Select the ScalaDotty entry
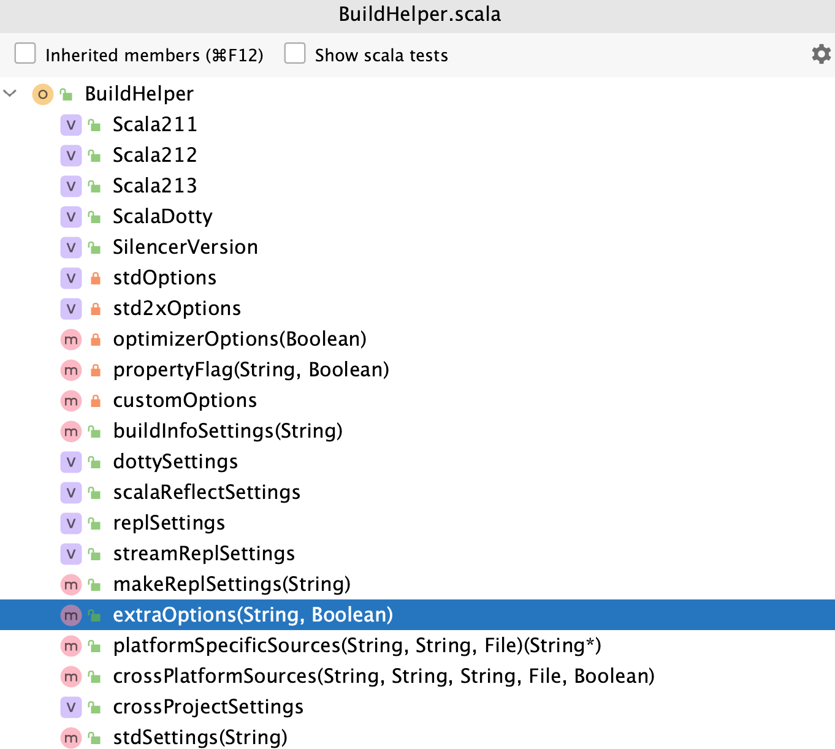This screenshot has width=835, height=749. pos(162,216)
